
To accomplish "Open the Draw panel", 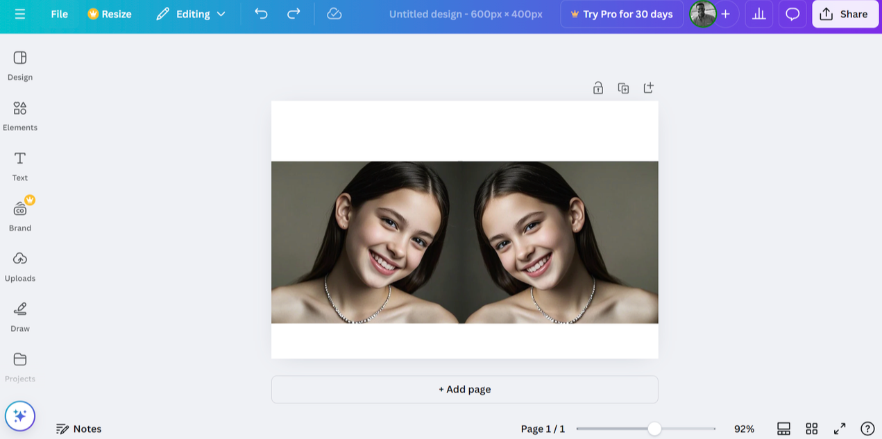I will pyautogui.click(x=20, y=317).
